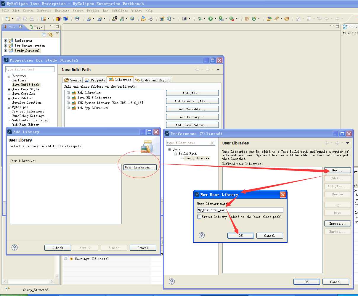Expand the Study_Structs2 project node
The height and width of the screenshot is (296, 358).
(x=5, y=51)
